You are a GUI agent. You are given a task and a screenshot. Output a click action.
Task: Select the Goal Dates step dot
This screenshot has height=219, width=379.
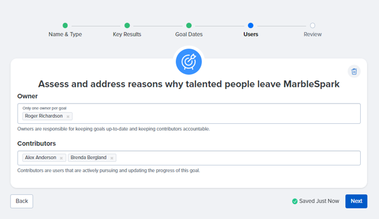(x=189, y=25)
